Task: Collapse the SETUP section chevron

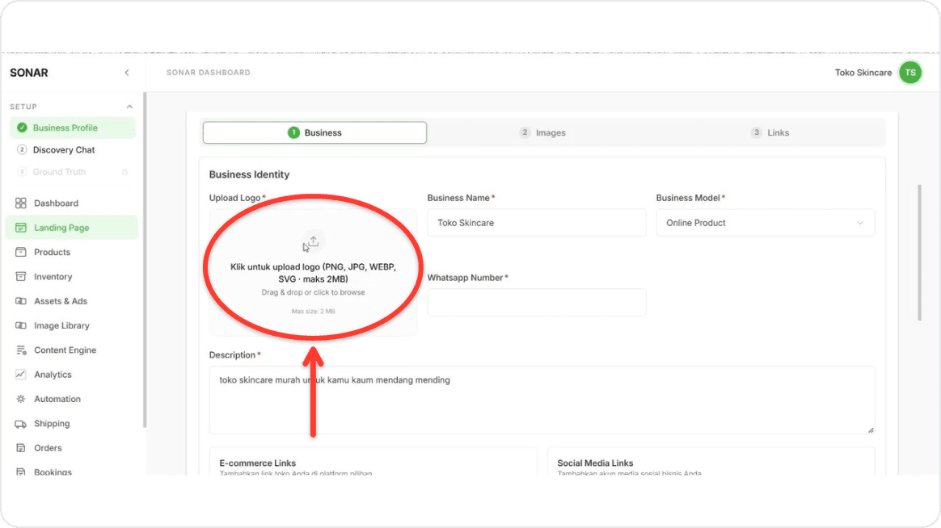Action: coord(129,107)
